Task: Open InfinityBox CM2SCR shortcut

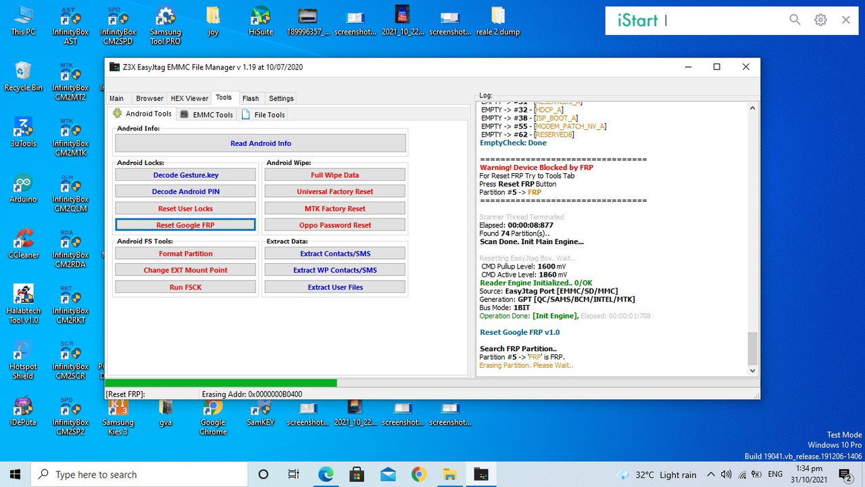Action: click(x=70, y=361)
